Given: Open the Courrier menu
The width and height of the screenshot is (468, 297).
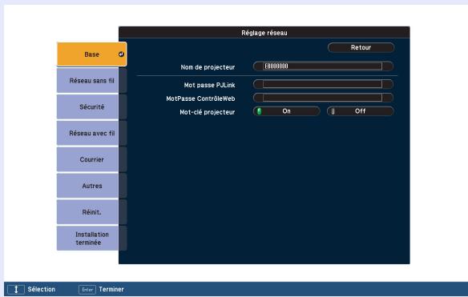Looking at the screenshot, I should 91,159.
